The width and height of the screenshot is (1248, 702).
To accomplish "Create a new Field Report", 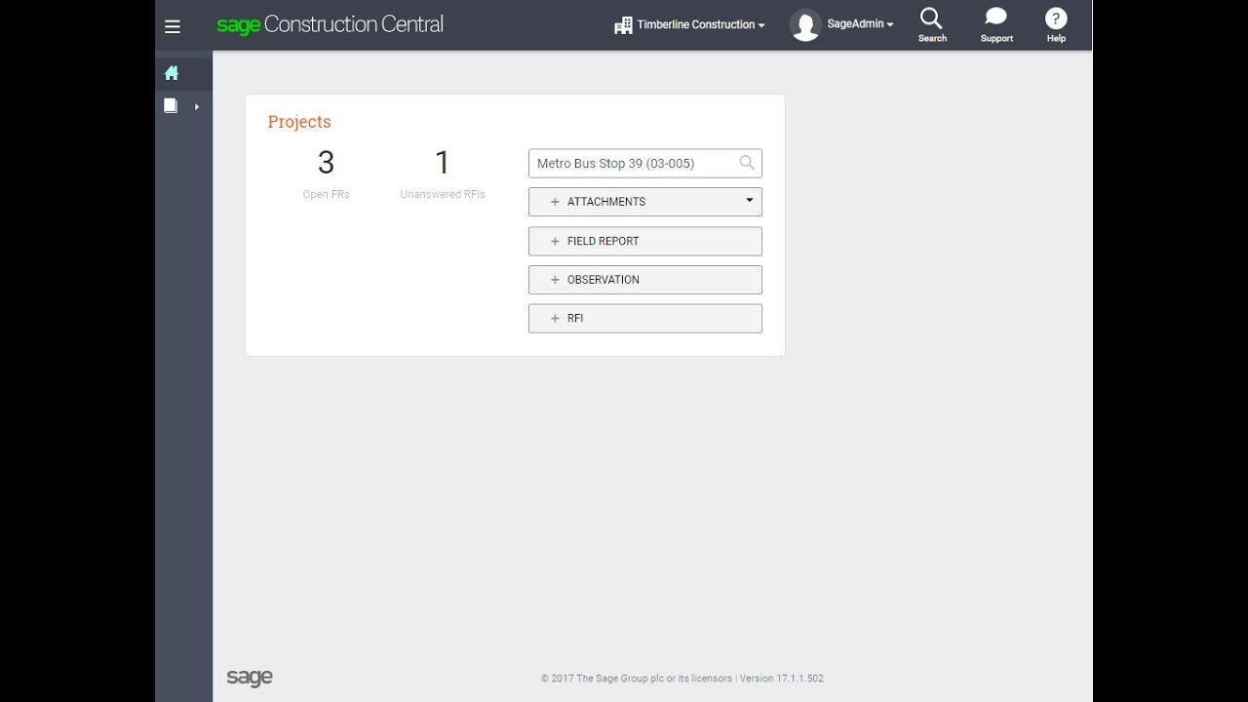I will [x=645, y=241].
